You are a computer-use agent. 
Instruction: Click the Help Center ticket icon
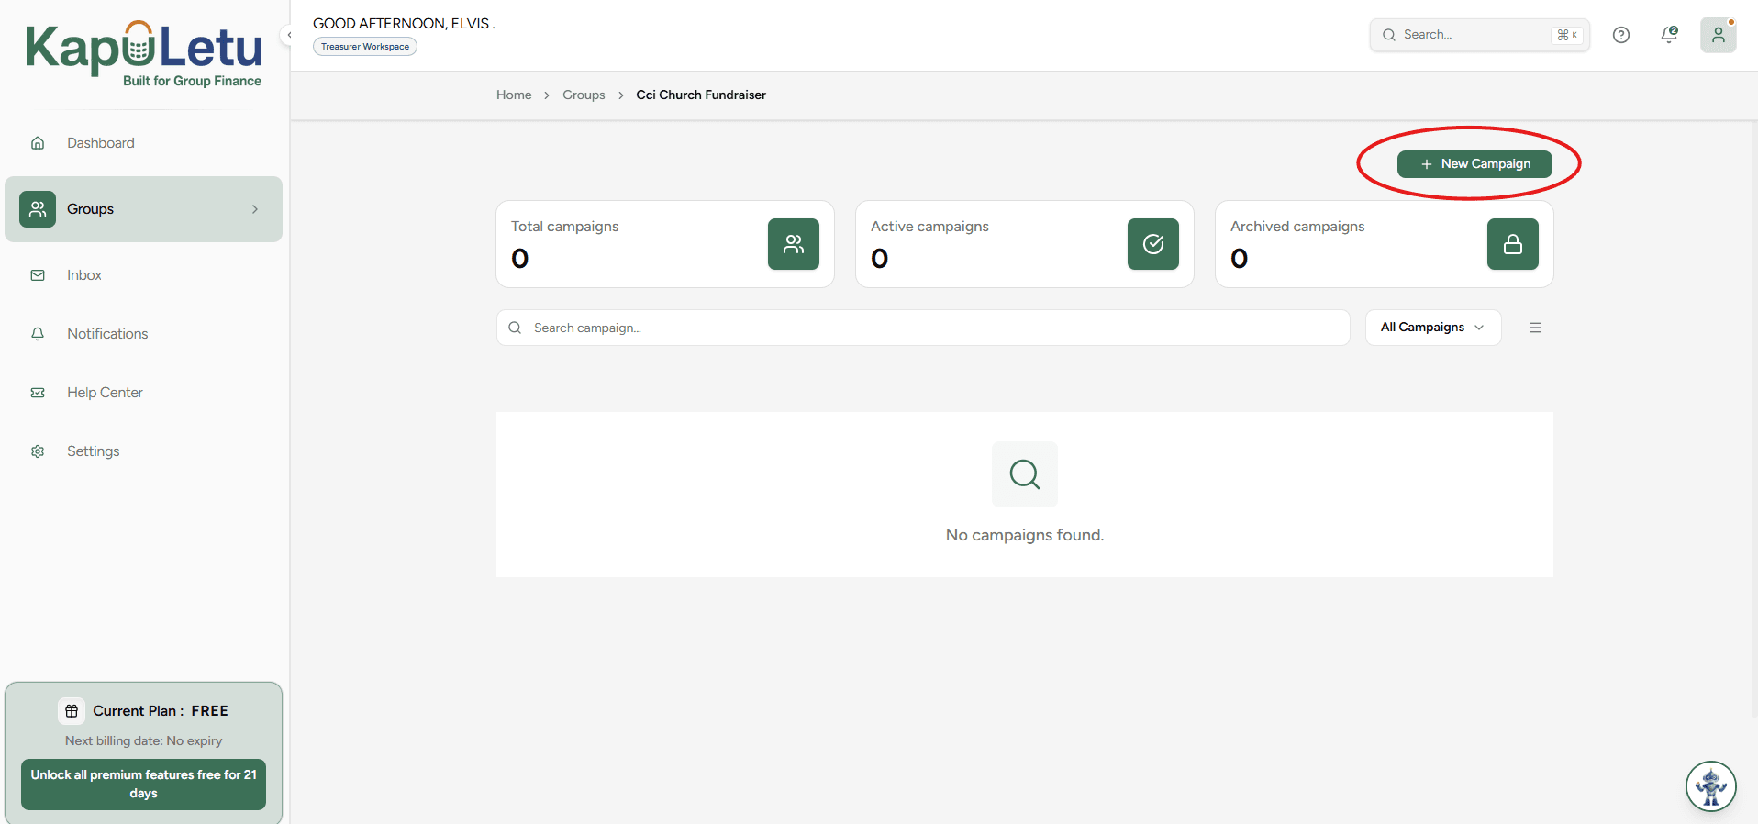[38, 393]
